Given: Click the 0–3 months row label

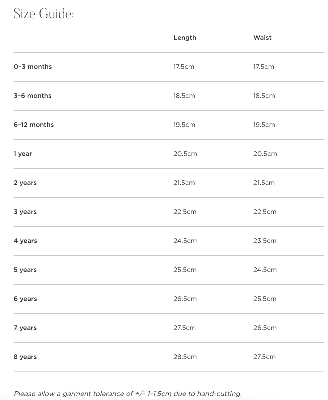Looking at the screenshot, I should tap(33, 67).
